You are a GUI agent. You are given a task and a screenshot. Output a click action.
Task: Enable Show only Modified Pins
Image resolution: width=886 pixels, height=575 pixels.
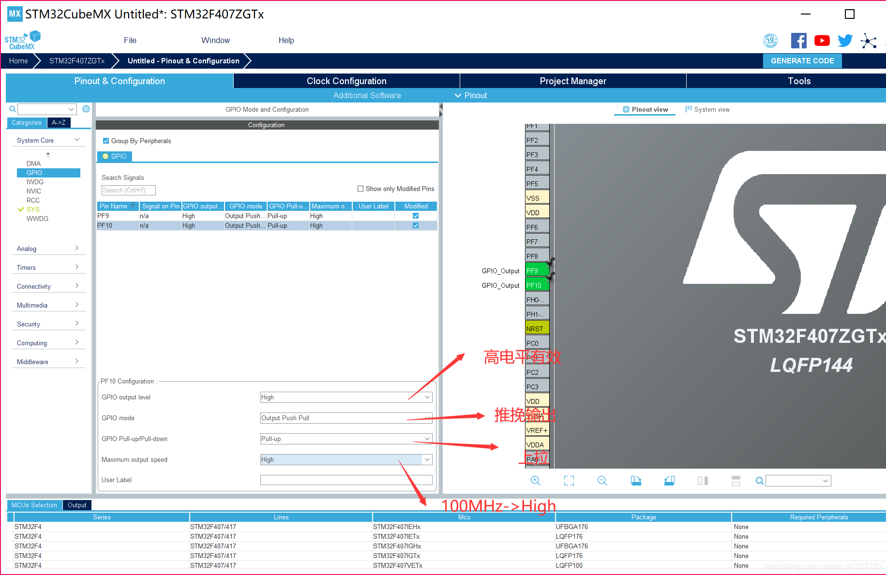point(360,189)
